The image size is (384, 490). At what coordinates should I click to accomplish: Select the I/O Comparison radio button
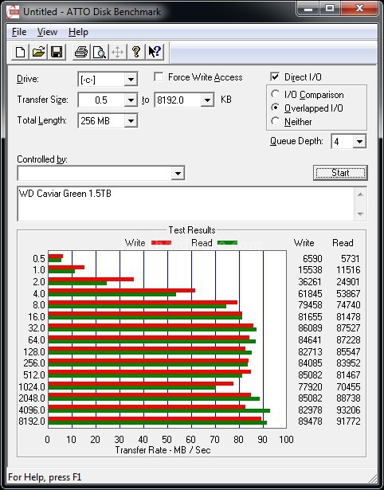[276, 94]
